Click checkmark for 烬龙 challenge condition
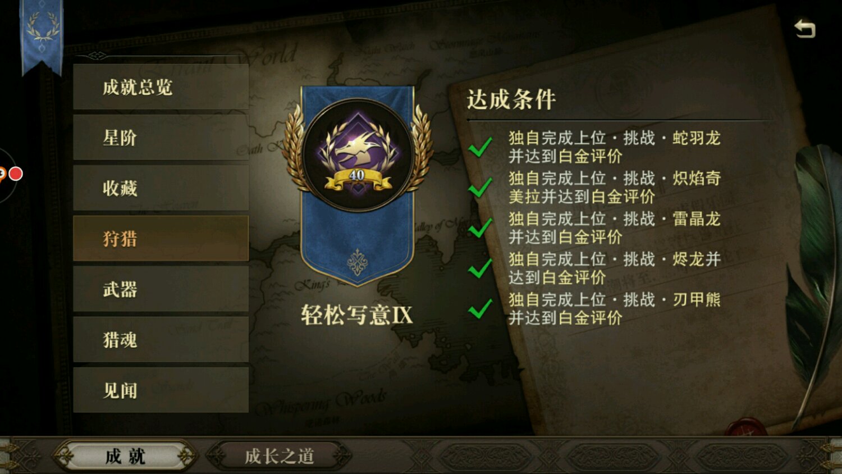 pos(481,268)
